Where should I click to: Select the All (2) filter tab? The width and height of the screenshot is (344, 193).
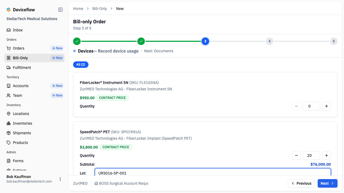click(81, 65)
